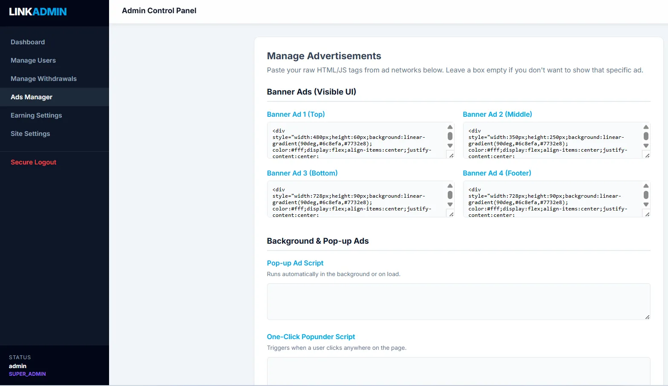Click inside Banner Ad 2 (Middle) textarea
Screen dimensions: 668x386
pos(552,141)
